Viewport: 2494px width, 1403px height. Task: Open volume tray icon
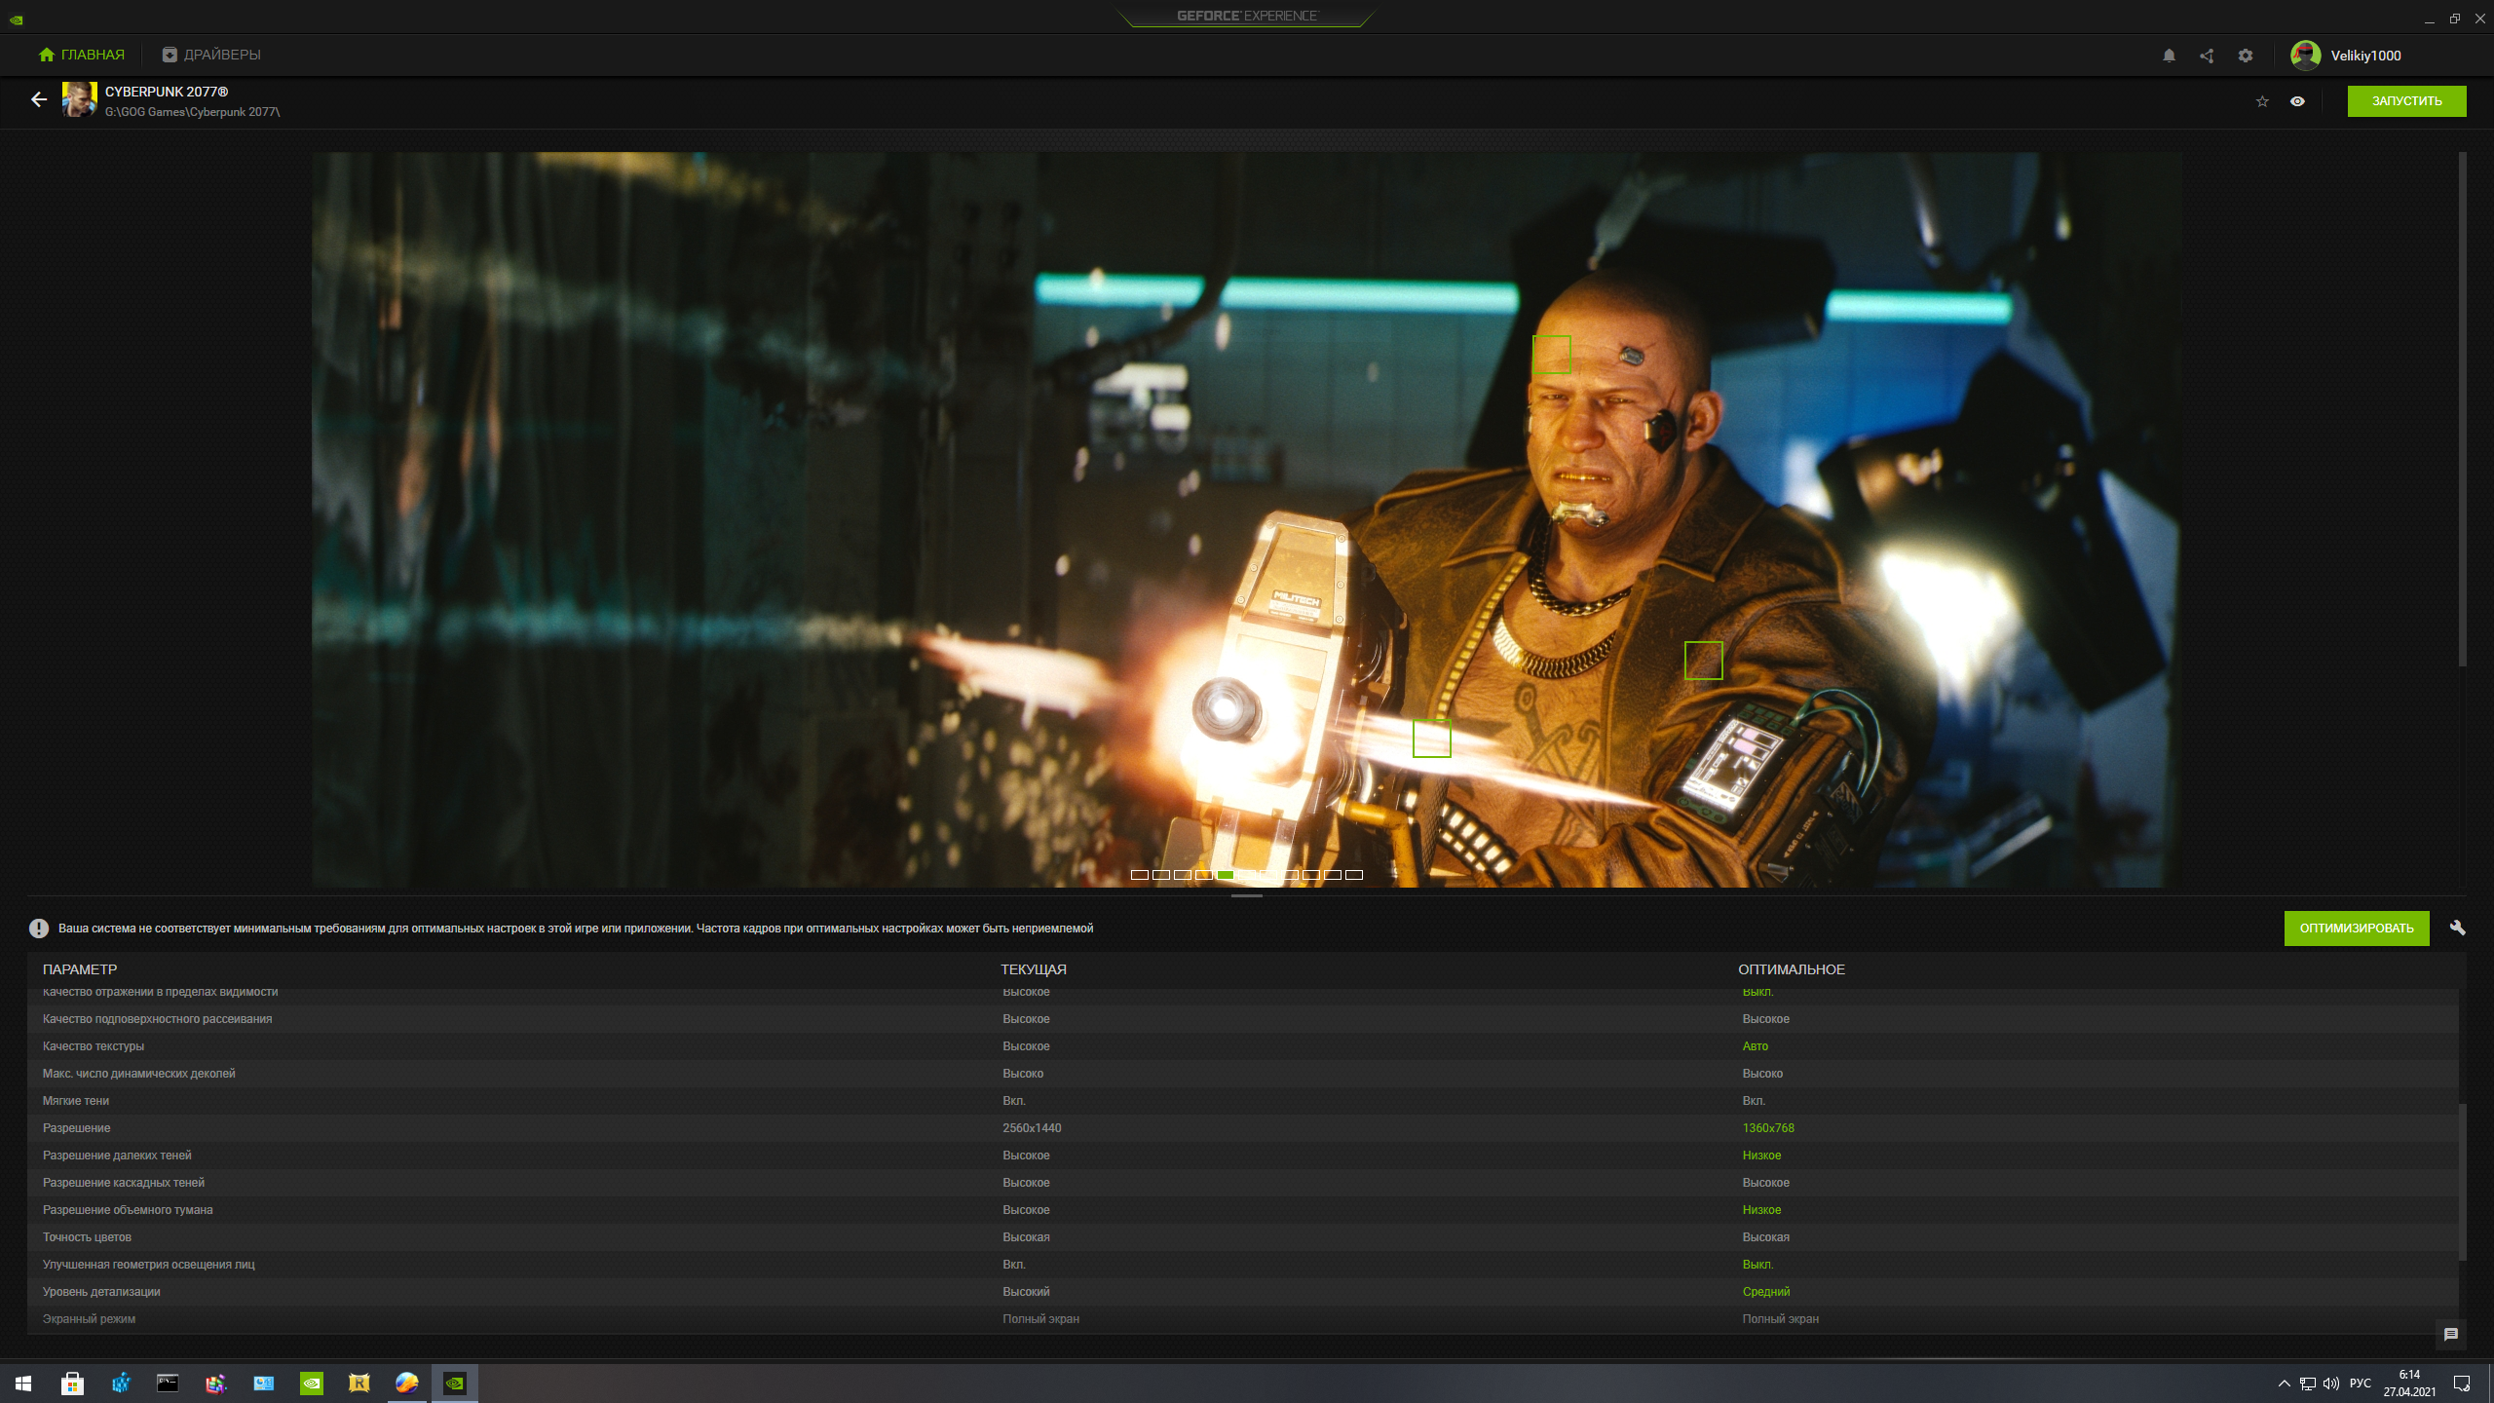(2331, 1384)
